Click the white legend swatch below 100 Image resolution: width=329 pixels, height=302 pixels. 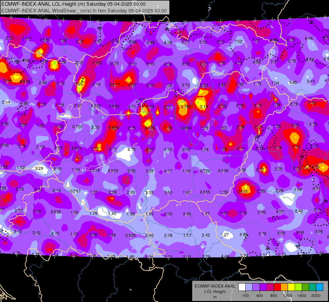(x=242, y=287)
